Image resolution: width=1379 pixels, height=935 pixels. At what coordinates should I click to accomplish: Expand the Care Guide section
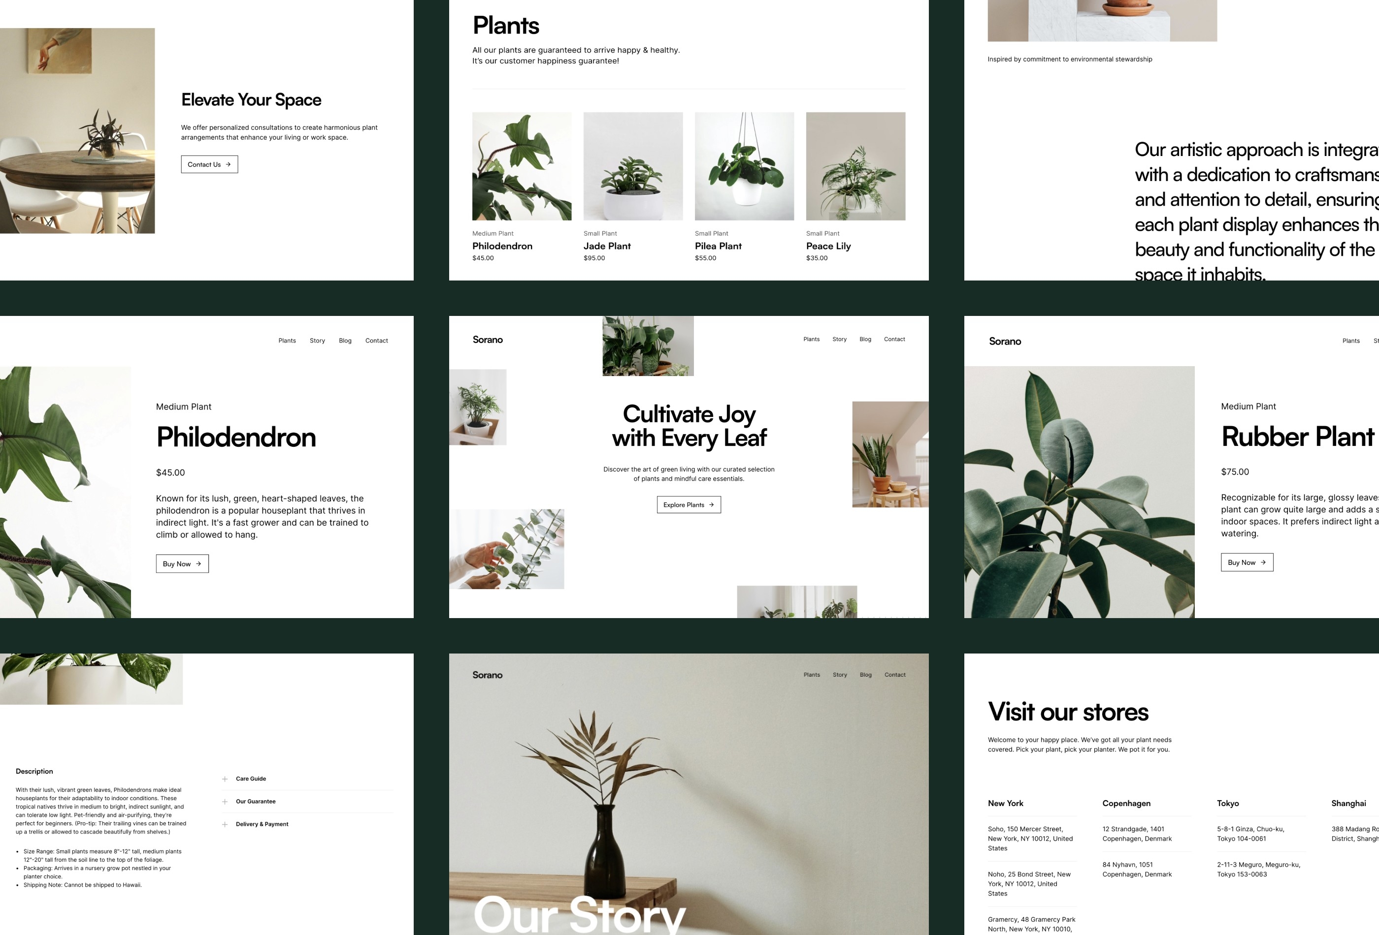(x=225, y=778)
